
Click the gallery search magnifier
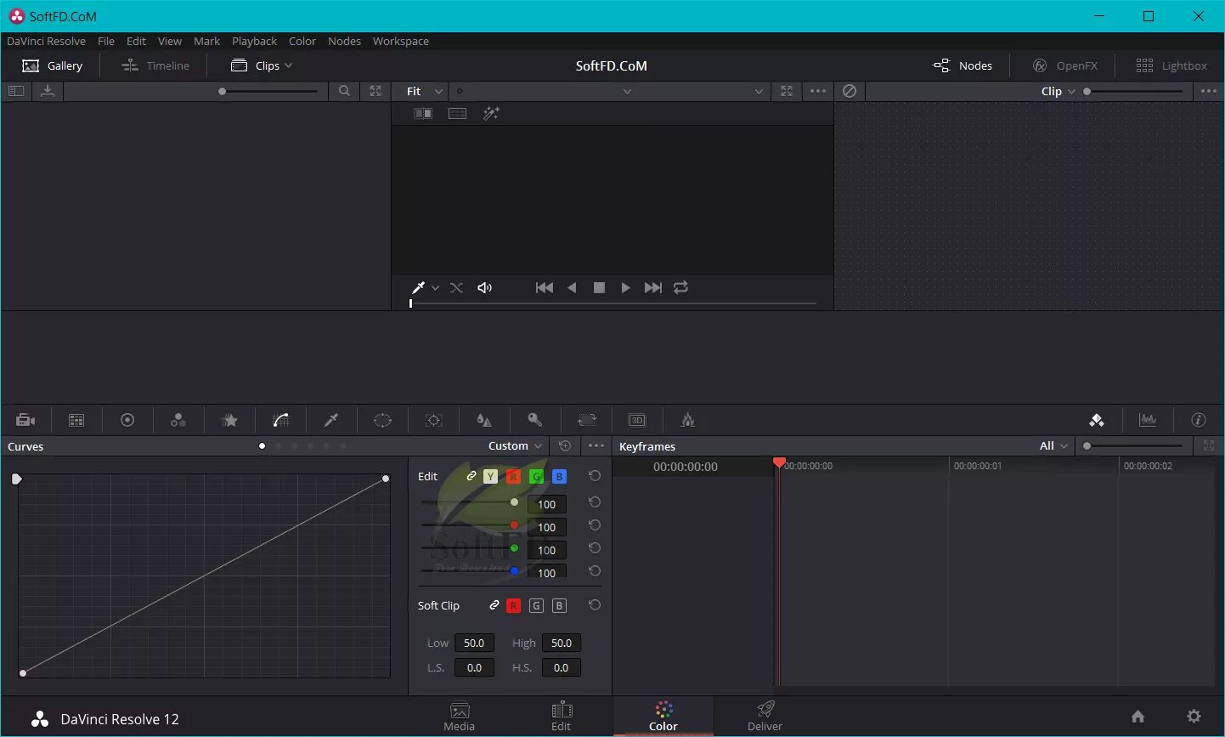coord(344,91)
